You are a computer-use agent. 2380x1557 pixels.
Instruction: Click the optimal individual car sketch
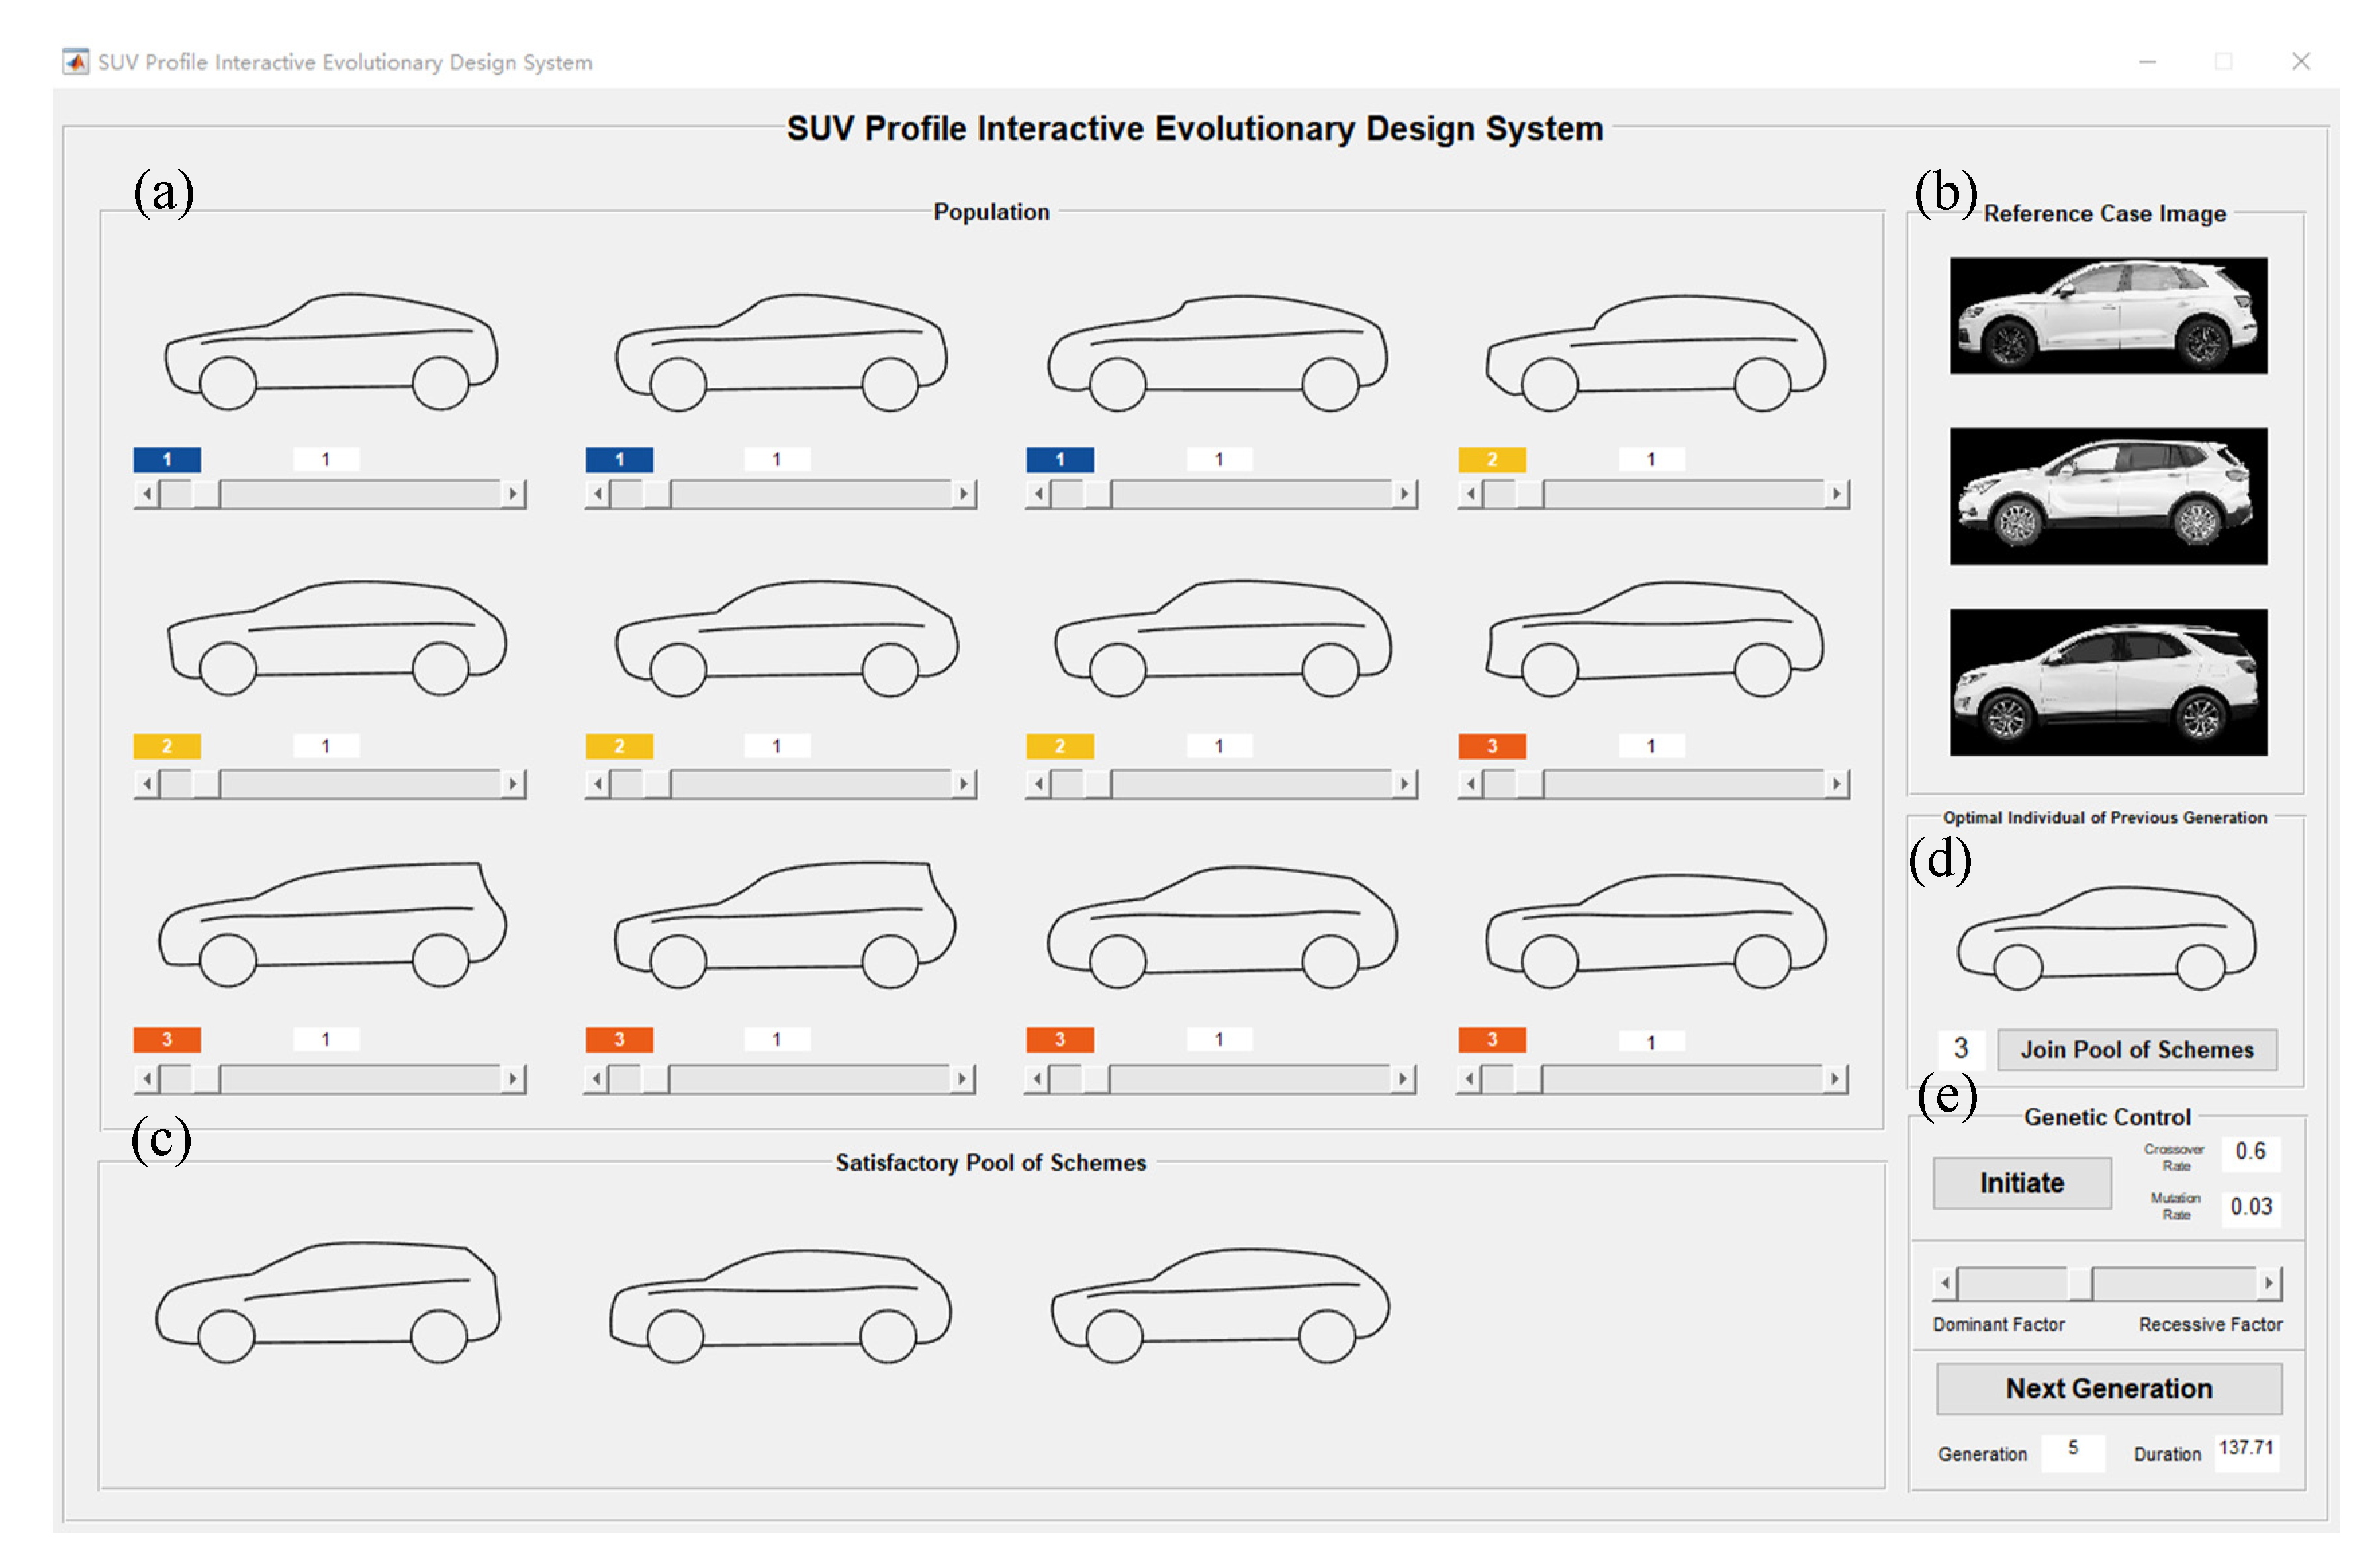(x=2106, y=937)
